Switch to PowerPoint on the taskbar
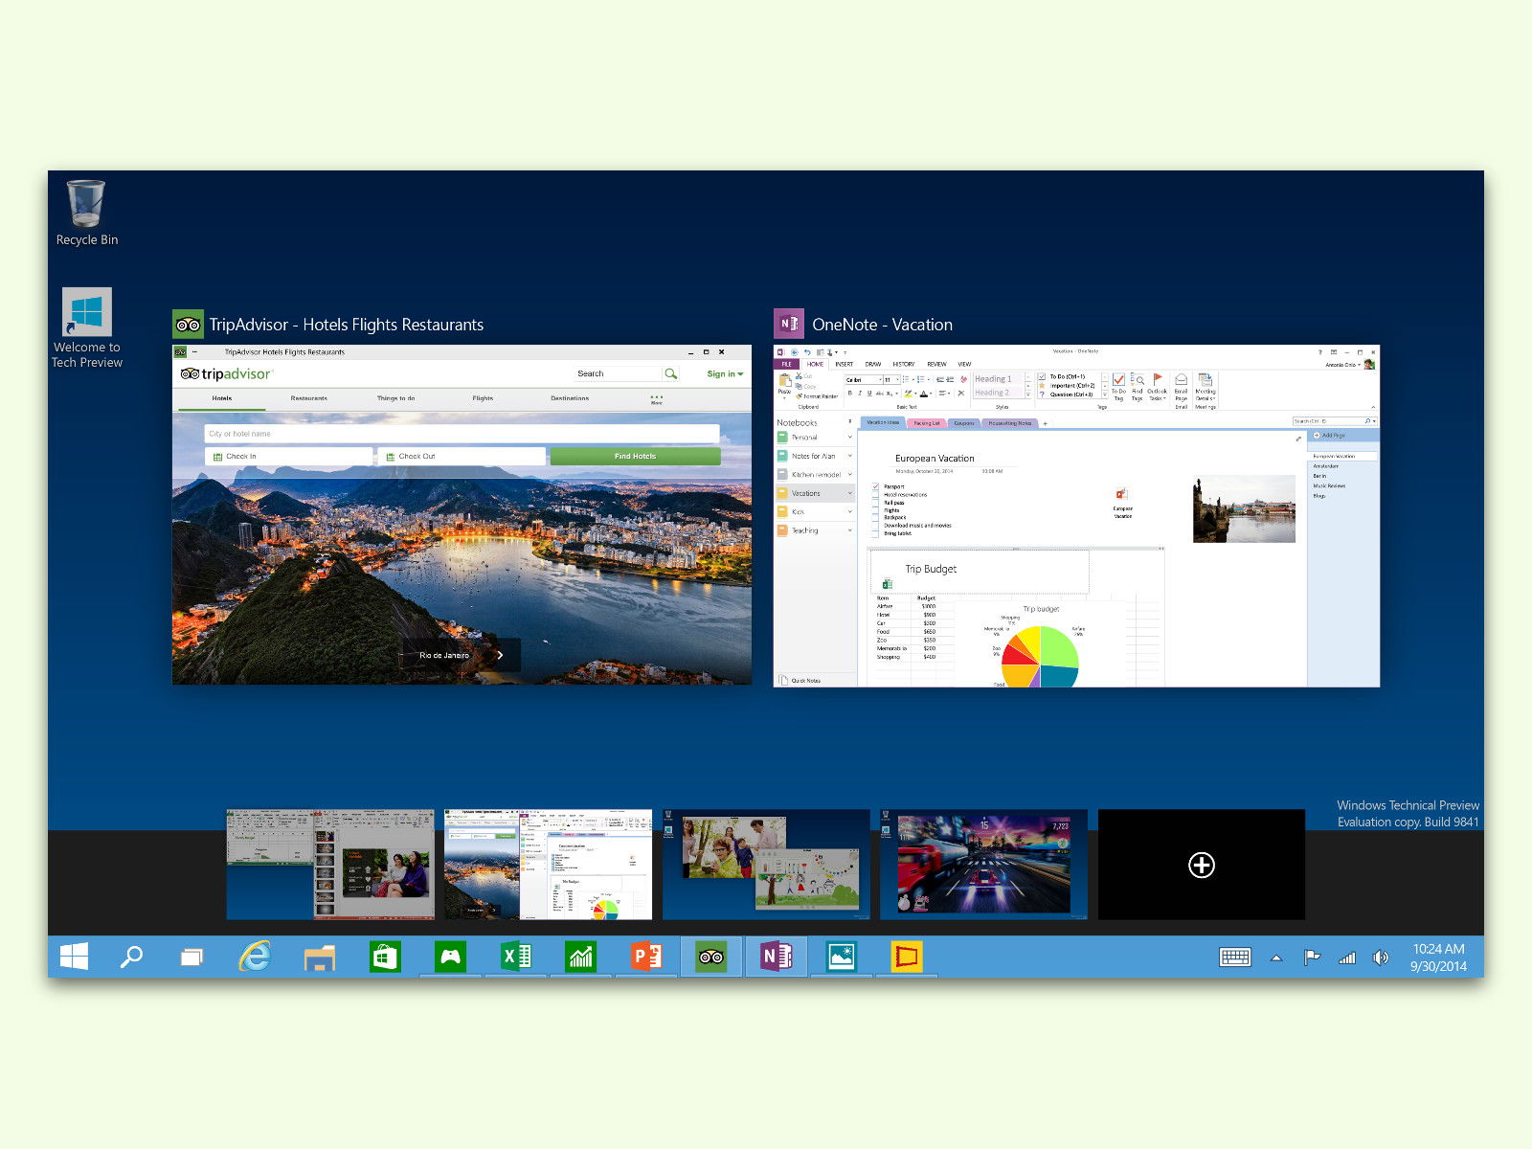Screen dimensions: 1532x1149 (646, 956)
